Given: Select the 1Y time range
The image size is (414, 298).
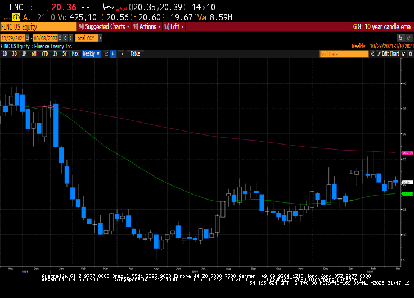Looking at the screenshot, I should (x=55, y=54).
